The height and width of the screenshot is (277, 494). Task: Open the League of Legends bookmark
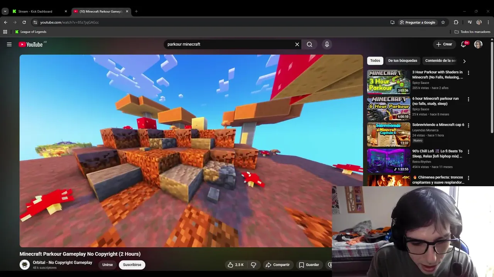31,32
